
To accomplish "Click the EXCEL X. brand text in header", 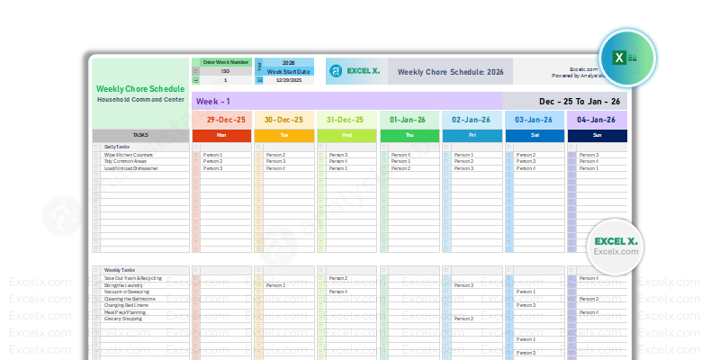I will [364, 71].
